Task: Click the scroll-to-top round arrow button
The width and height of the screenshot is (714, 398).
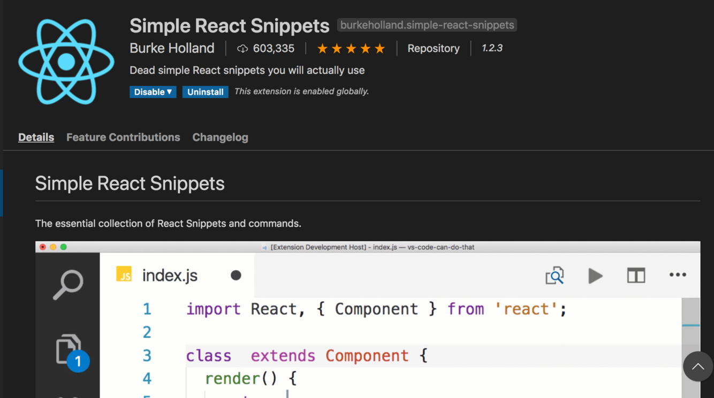Action: point(698,366)
